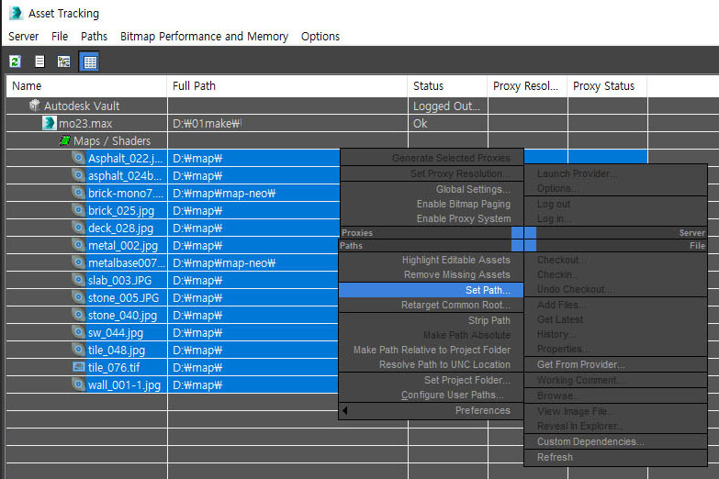
Task: Expand the Preferences submenu arrow
Action: click(345, 410)
